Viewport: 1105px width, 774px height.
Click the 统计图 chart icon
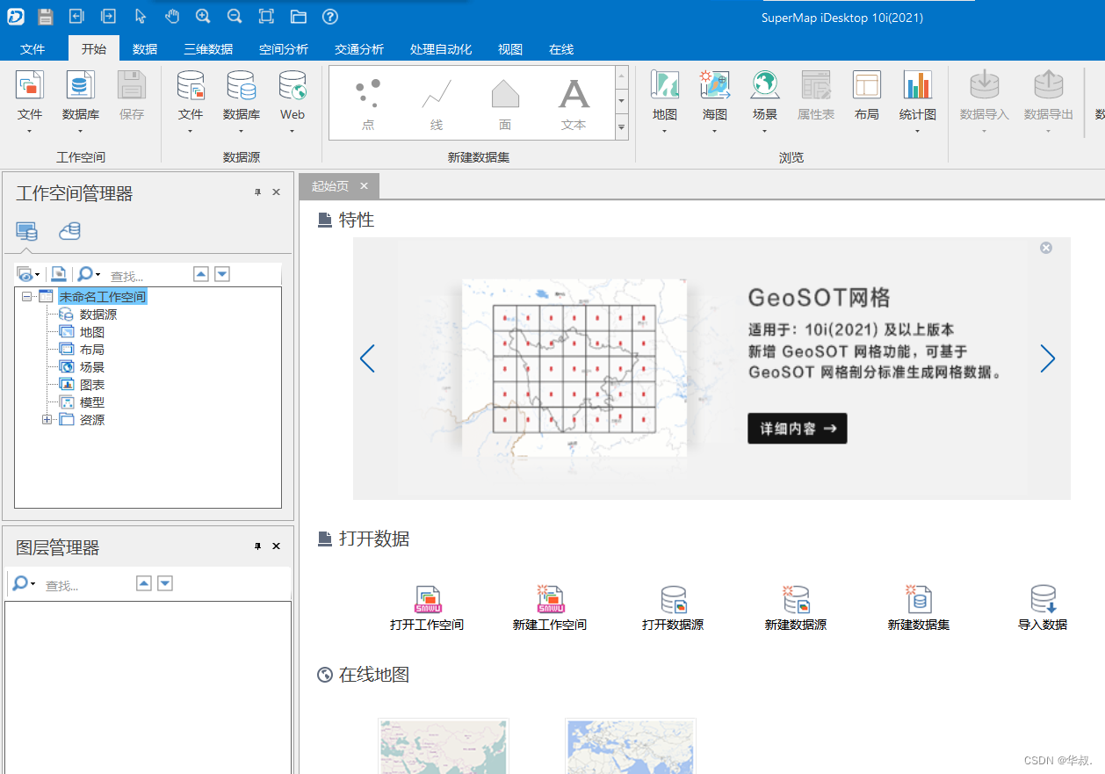coord(918,85)
